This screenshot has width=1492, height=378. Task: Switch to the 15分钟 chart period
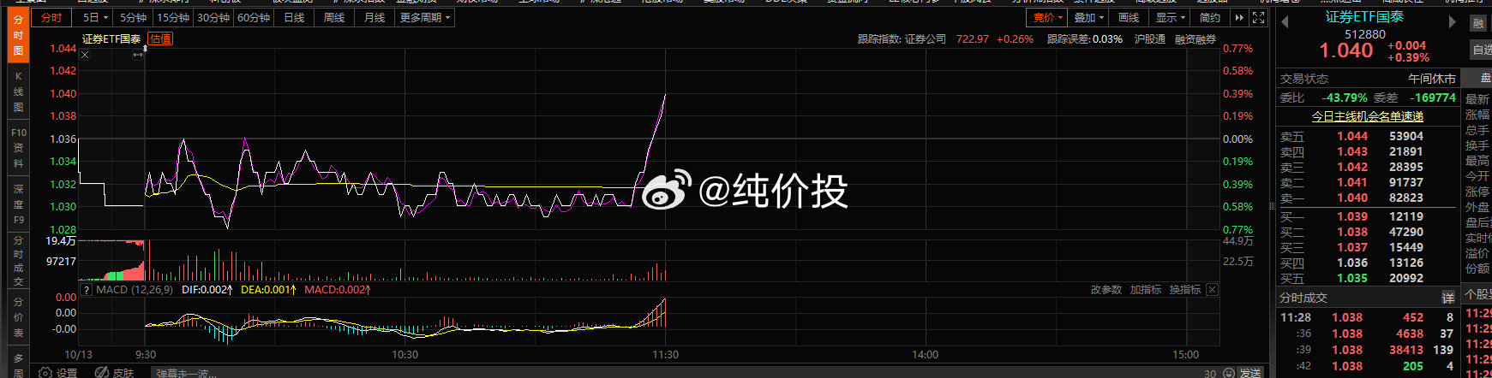(x=173, y=17)
